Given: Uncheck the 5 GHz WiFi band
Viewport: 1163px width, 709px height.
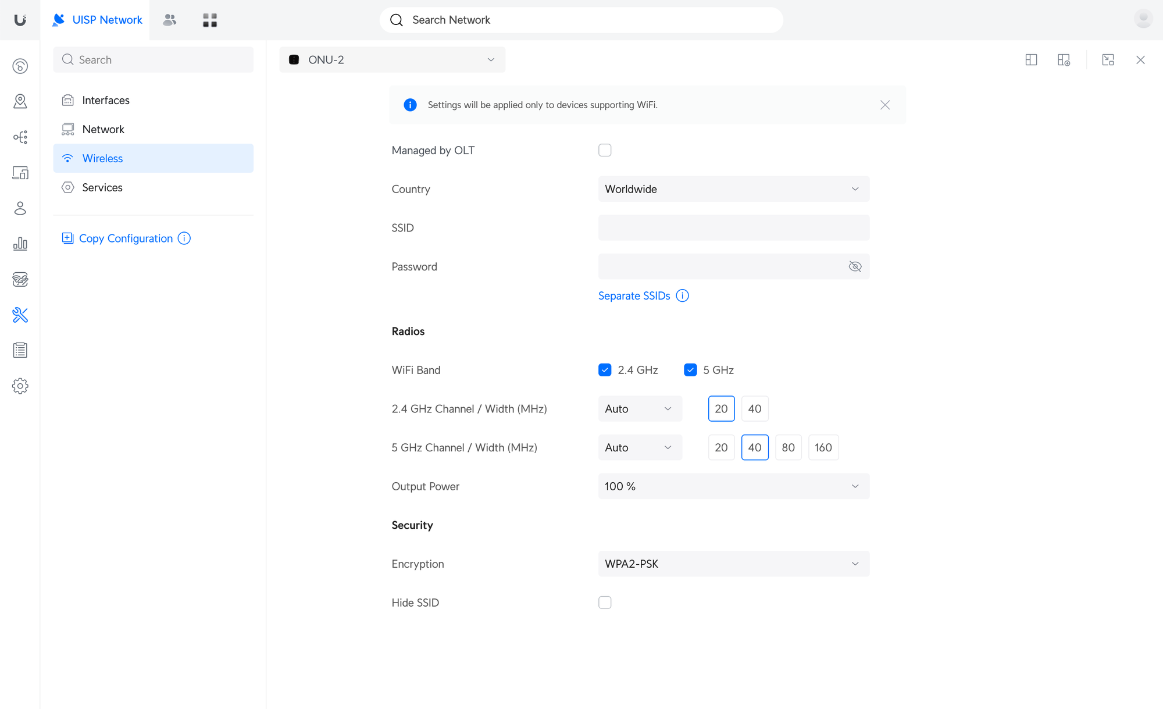Looking at the screenshot, I should click(690, 370).
